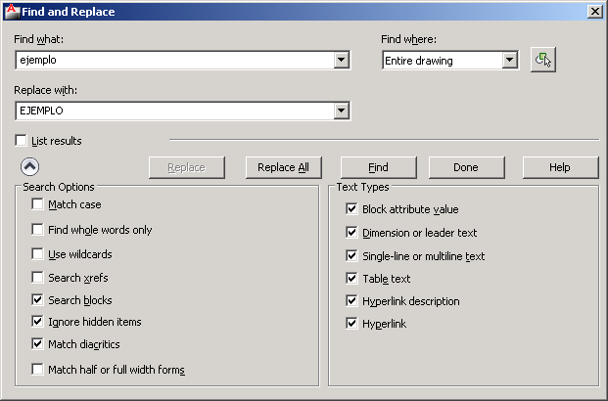This screenshot has width=608, height=401.
Task: Collapse options with the round up-arrow button
Action: pos(29,166)
